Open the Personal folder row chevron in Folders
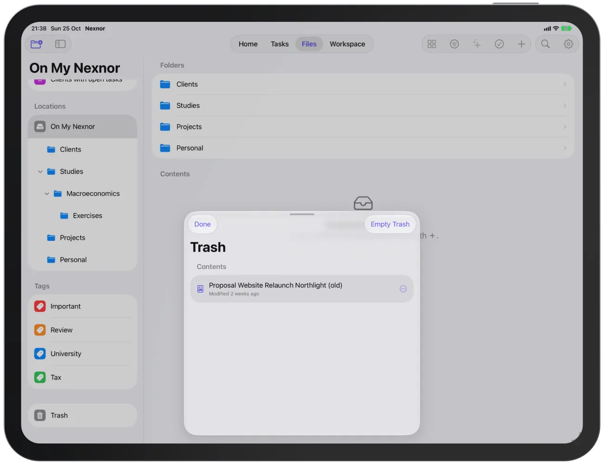Screen dimensions: 604x464 [565, 148]
